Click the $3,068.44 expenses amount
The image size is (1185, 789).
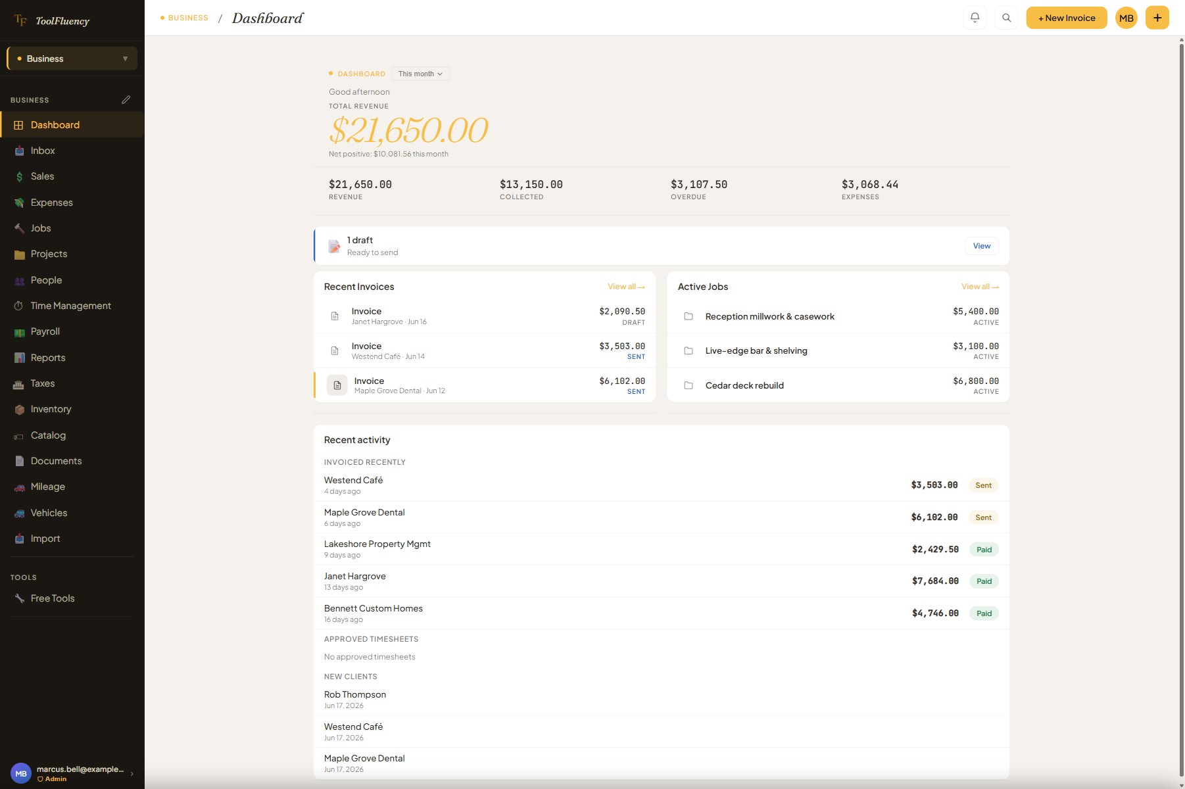pyautogui.click(x=870, y=185)
